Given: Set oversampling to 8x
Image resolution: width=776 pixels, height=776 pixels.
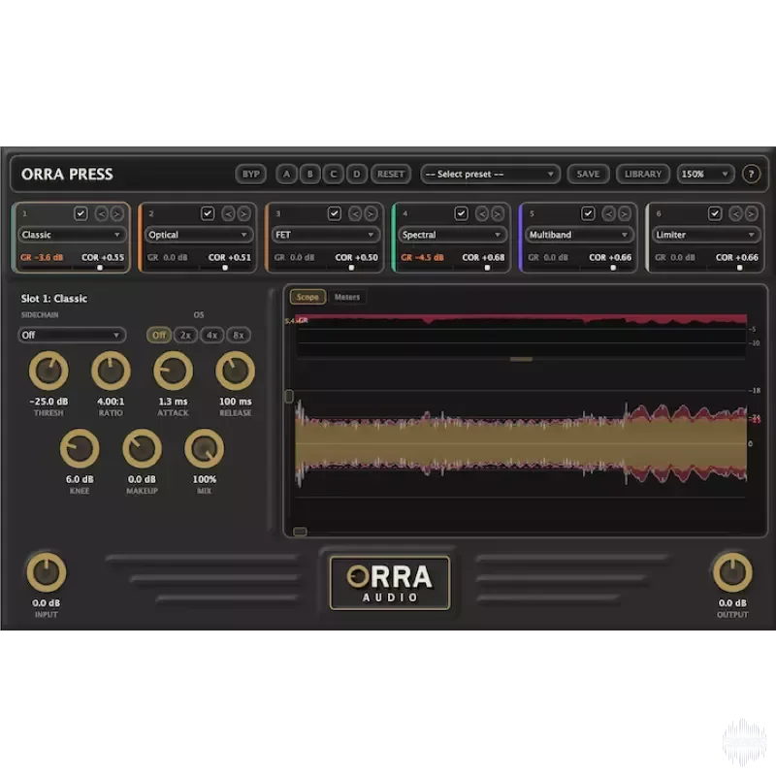Looking at the screenshot, I should [x=239, y=335].
